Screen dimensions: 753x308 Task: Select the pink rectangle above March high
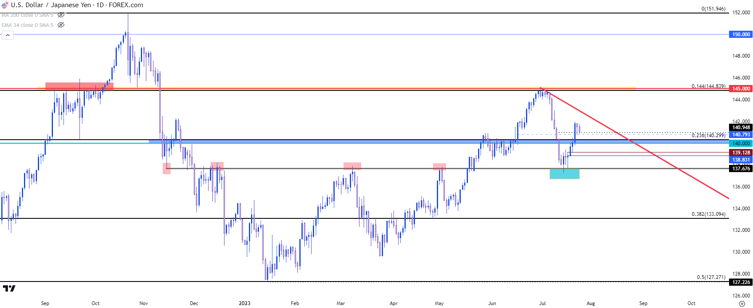pyautogui.click(x=352, y=166)
